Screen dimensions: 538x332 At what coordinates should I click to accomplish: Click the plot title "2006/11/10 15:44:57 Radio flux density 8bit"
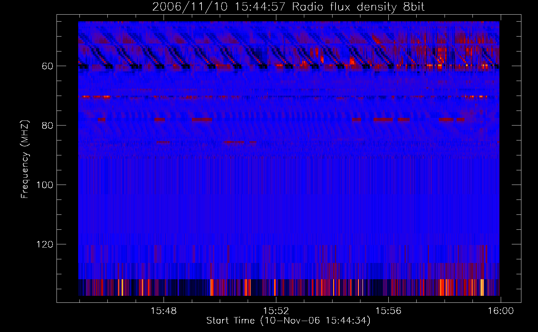288,7
